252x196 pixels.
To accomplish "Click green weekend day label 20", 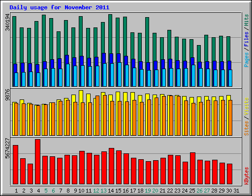I will pos(155,191).
